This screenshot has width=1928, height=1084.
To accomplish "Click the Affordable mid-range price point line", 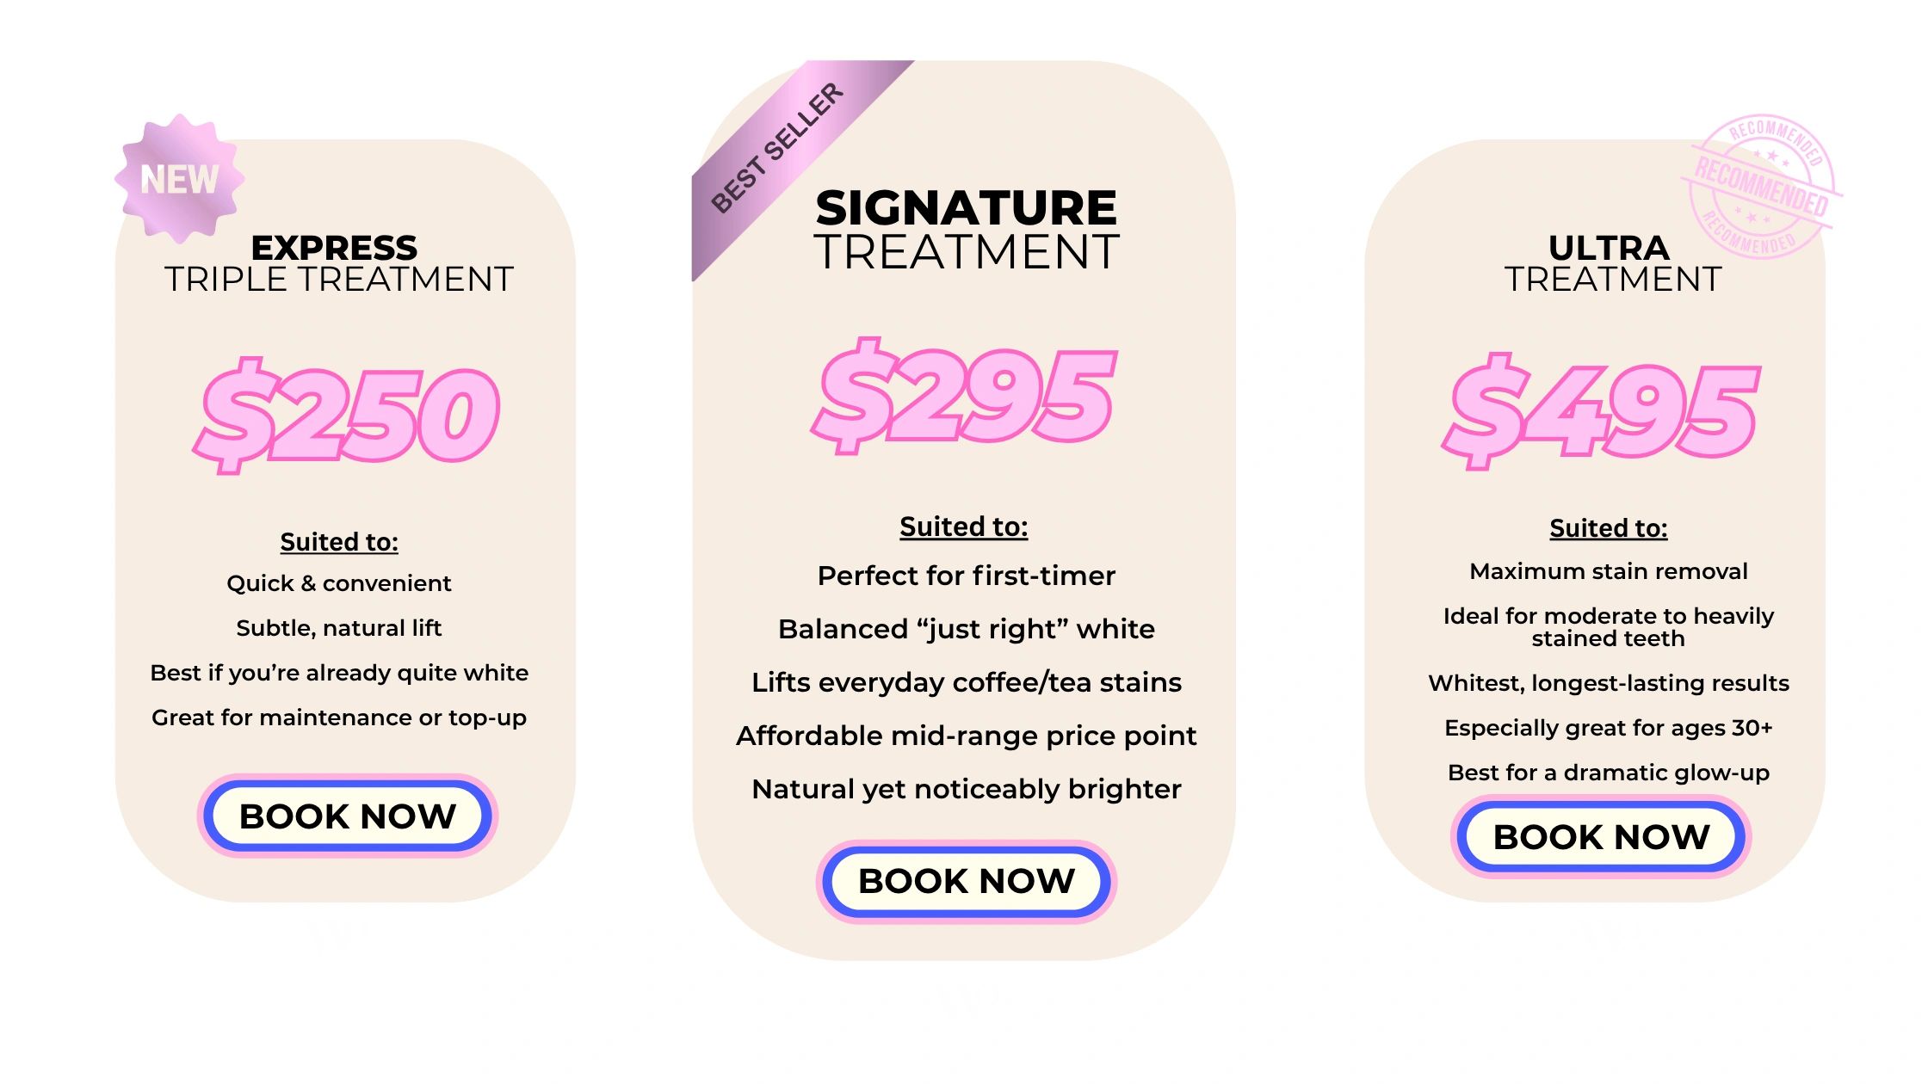I will point(966,736).
